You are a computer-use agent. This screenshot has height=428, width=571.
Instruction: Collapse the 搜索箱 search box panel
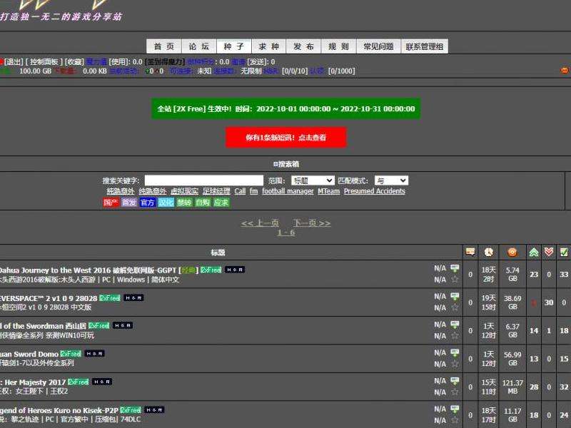(285, 163)
